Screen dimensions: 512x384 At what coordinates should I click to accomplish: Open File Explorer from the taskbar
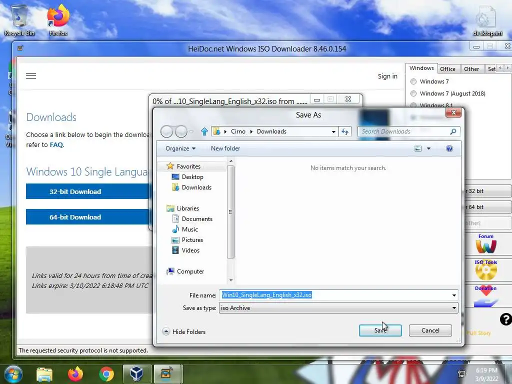pyautogui.click(x=44, y=374)
